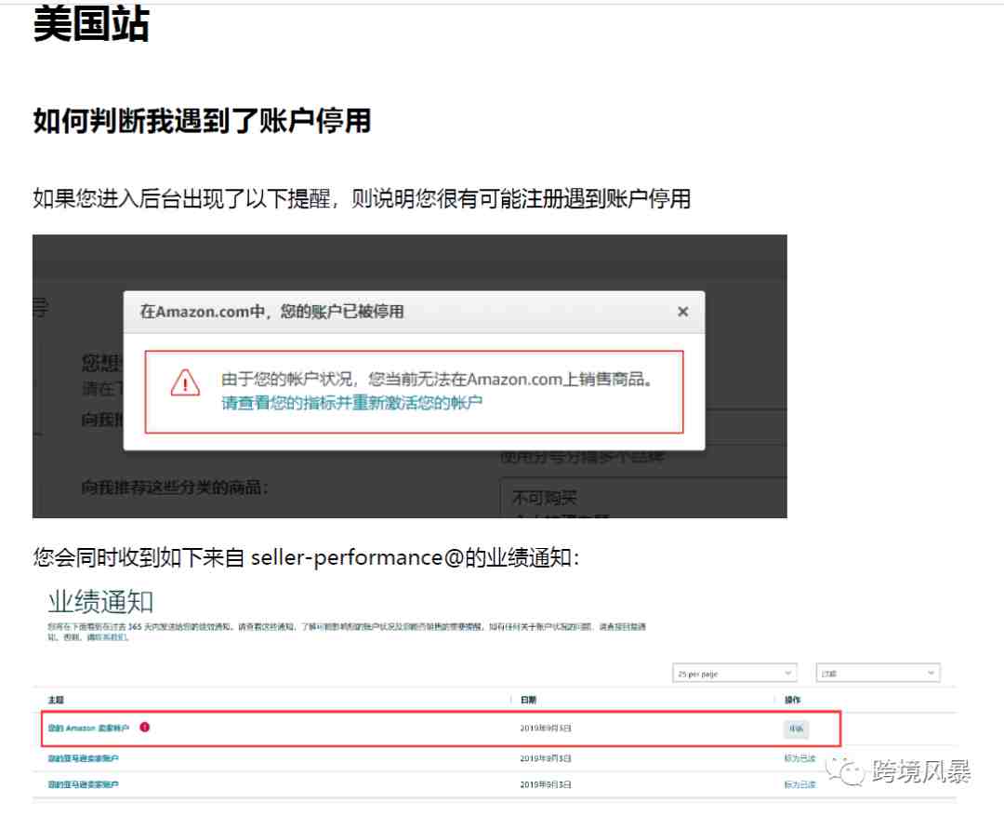Expand the 25 per page dropdown
The height and width of the screenshot is (816, 1004).
coord(734,673)
